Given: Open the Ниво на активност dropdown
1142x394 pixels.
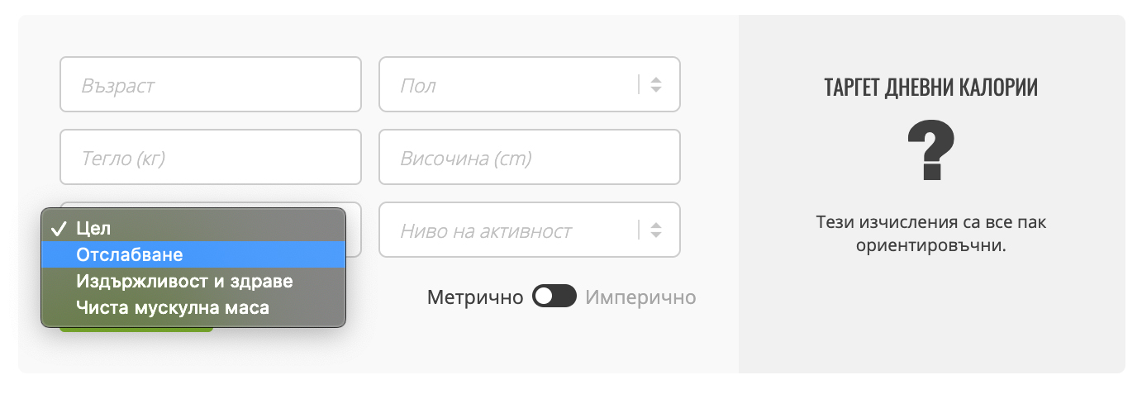Looking at the screenshot, I should coord(512,230).
